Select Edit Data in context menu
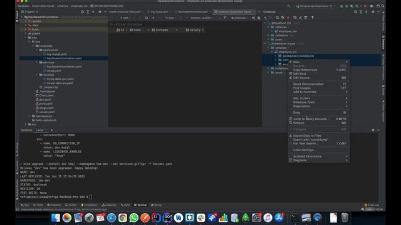401x225 pixels. [x=319, y=74]
